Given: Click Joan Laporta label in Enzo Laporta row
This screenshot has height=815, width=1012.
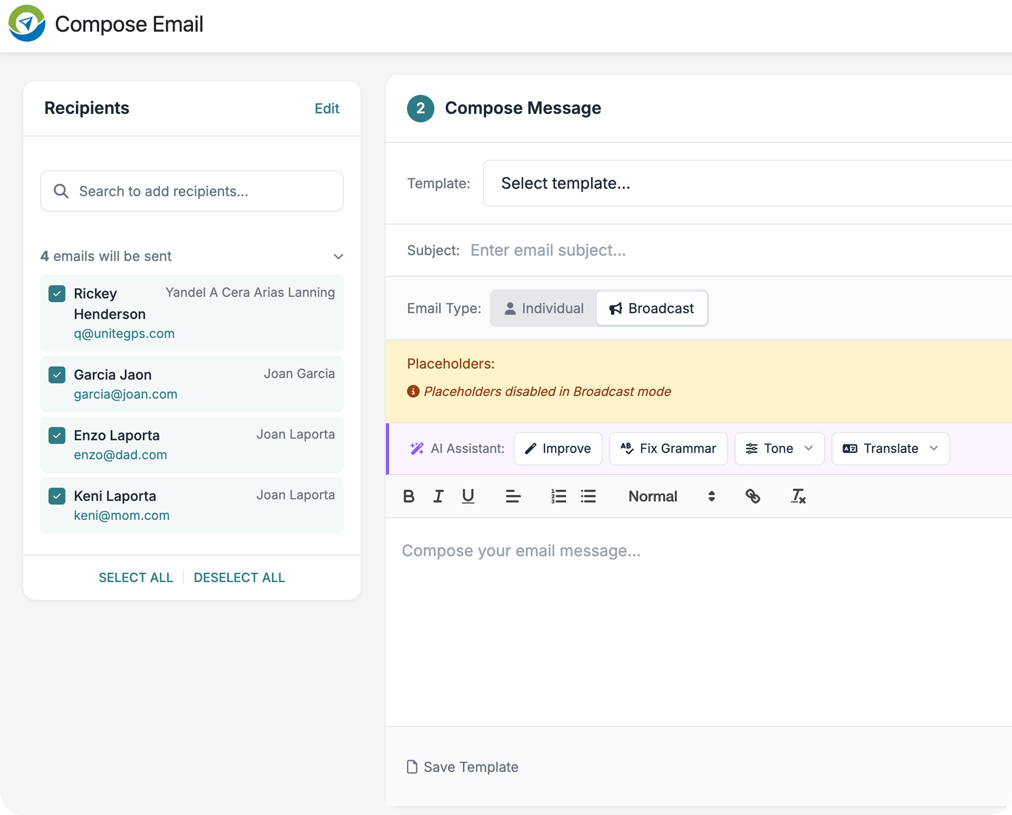Looking at the screenshot, I should 296,434.
